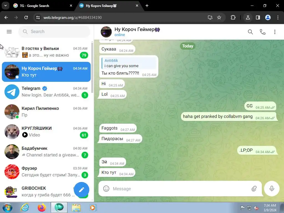Click the chat title Ну Короч Геймер in header

137,29
